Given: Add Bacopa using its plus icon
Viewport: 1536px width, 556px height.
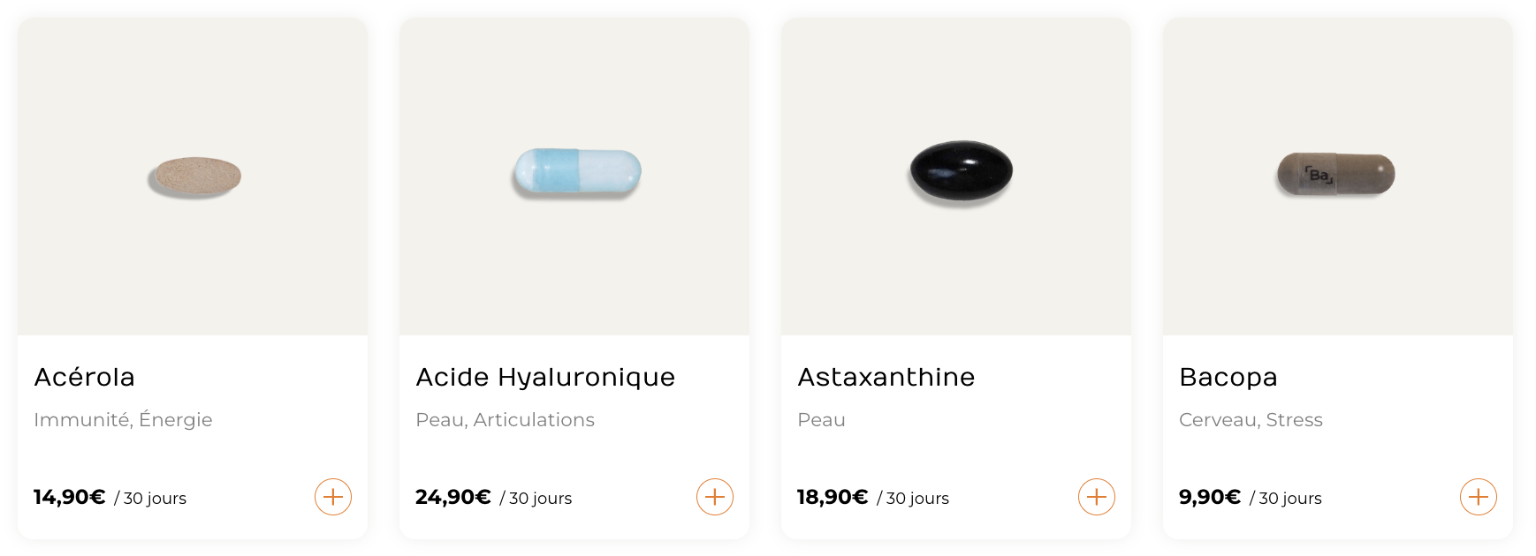Looking at the screenshot, I should pyautogui.click(x=1479, y=497).
